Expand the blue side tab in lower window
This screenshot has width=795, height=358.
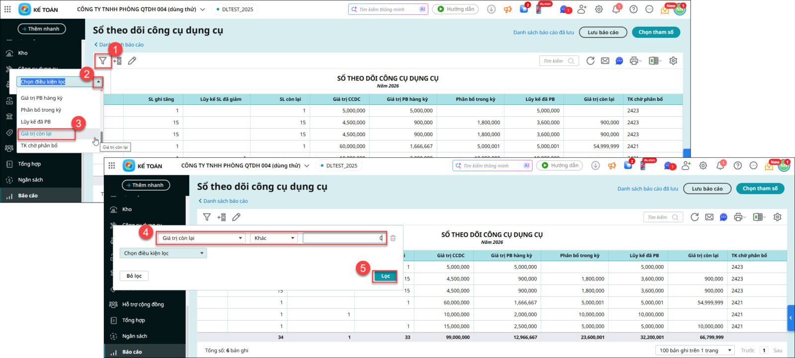click(x=791, y=318)
